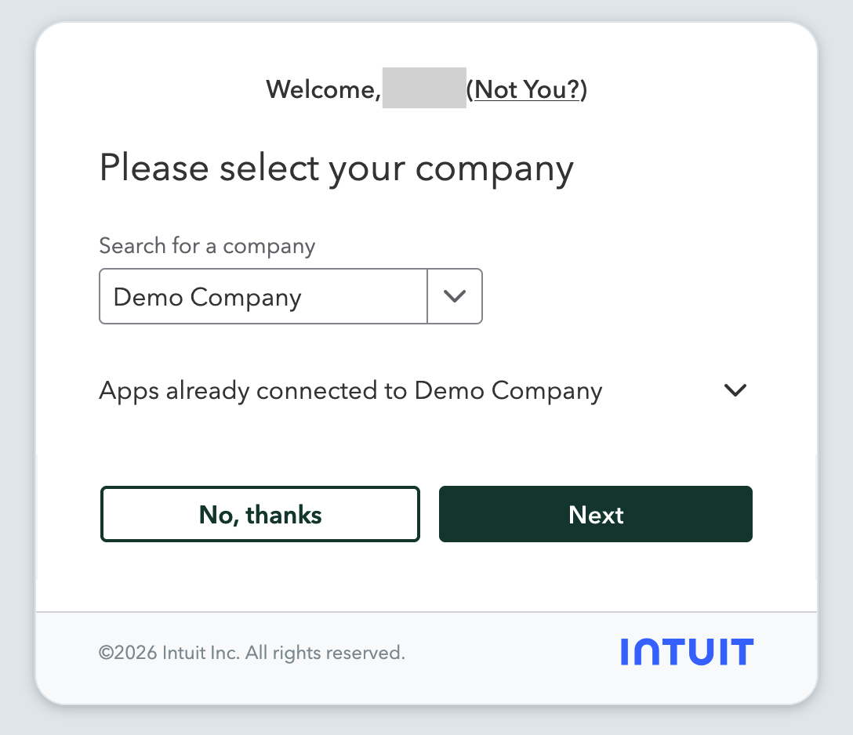
Task: Click the greyed-out user name box
Action: pyautogui.click(x=424, y=88)
